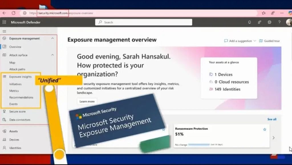Click the Identities person icon
292x165 pixels.
(4, 148)
